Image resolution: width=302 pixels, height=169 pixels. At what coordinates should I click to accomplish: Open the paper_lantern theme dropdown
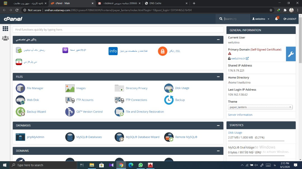click(260, 107)
